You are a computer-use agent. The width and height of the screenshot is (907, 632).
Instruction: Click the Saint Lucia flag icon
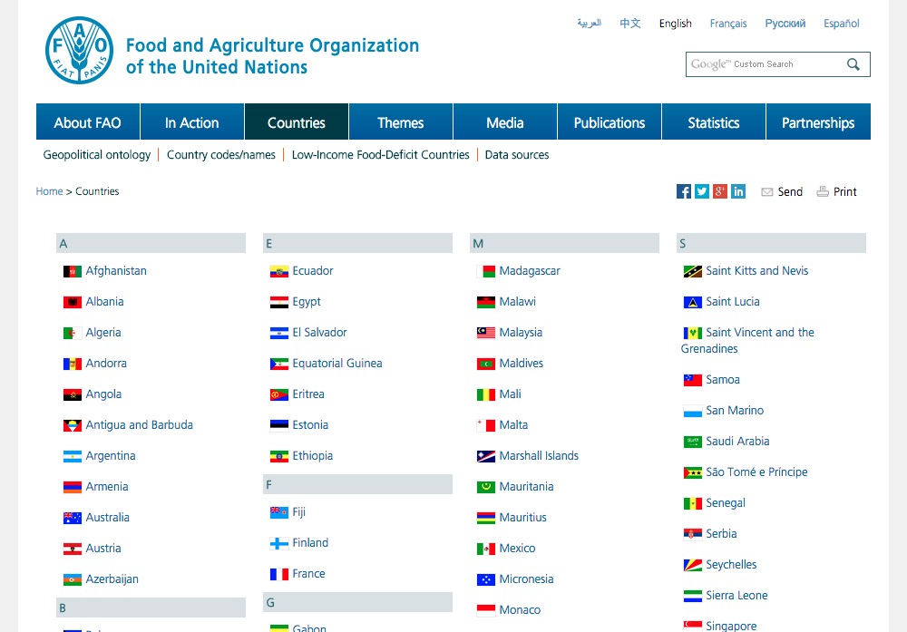pyautogui.click(x=693, y=302)
